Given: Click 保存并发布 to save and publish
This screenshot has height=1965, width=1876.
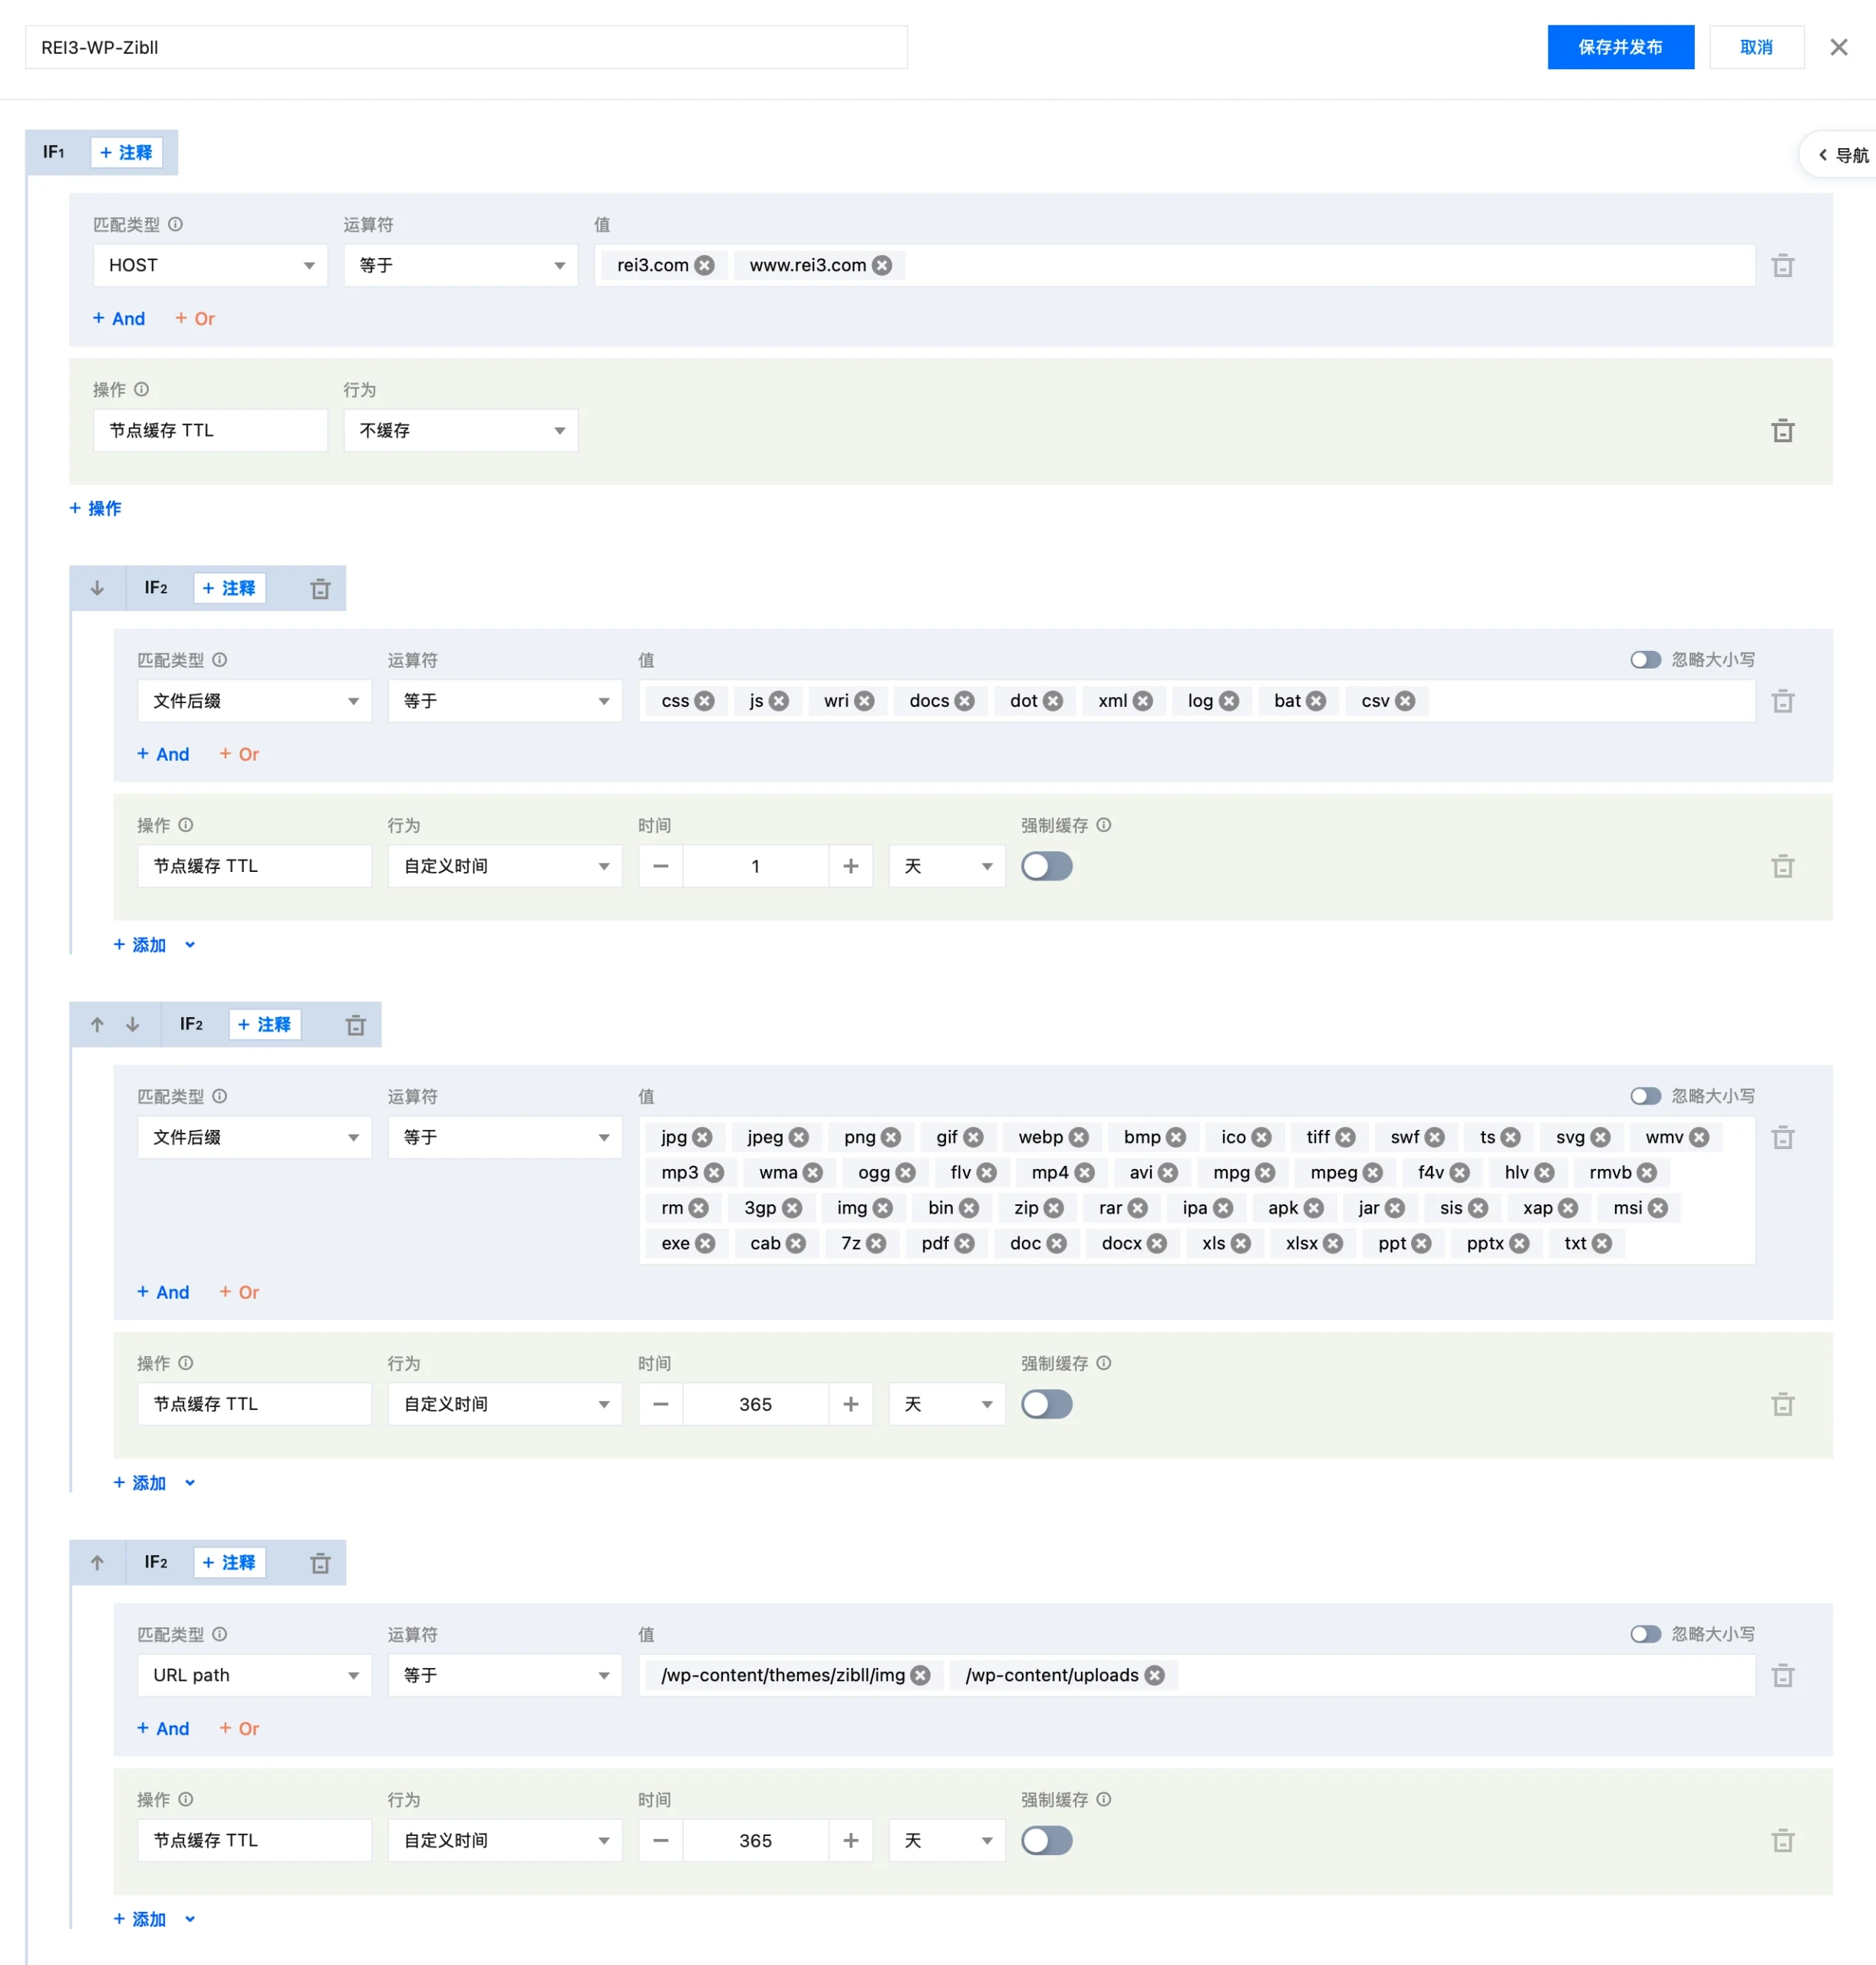Looking at the screenshot, I should 1620,47.
